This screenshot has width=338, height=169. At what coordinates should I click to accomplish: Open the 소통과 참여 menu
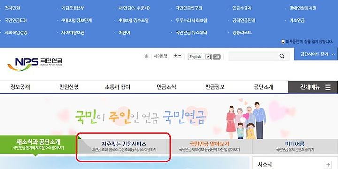point(117,87)
